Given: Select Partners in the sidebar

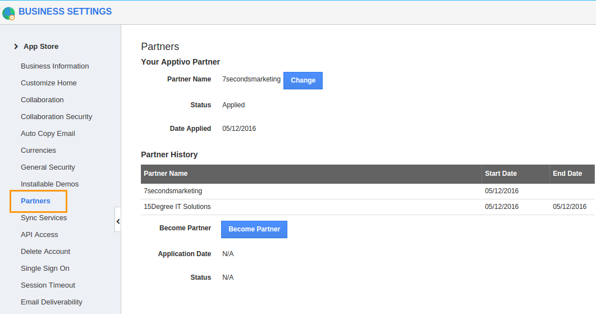Looking at the screenshot, I should 35,201.
